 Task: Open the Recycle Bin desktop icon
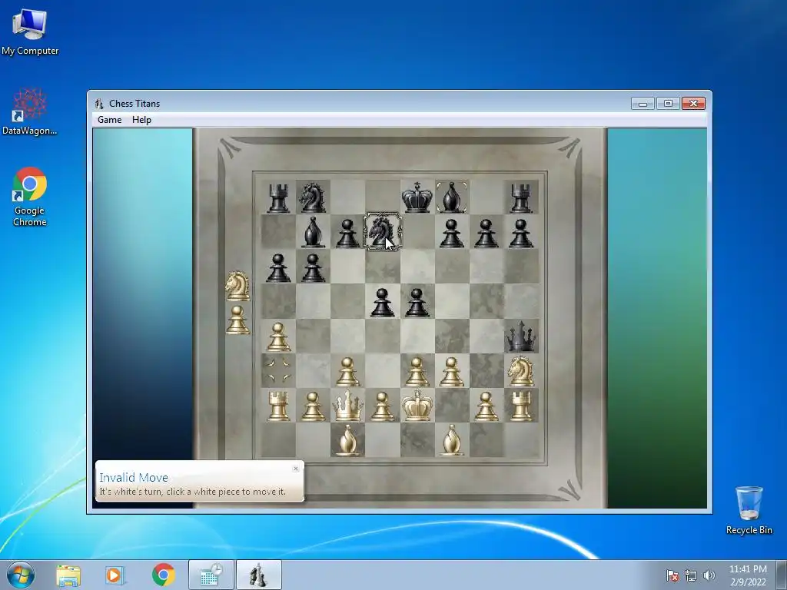pyautogui.click(x=749, y=510)
